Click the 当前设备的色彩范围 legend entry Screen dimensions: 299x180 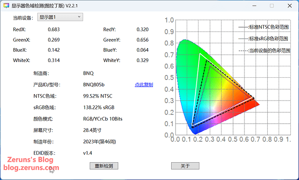click(x=264, y=50)
